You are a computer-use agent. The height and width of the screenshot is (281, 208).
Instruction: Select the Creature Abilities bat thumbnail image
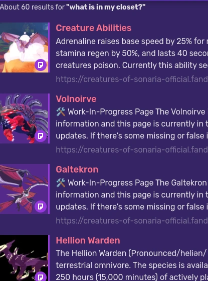[x=24, y=47]
